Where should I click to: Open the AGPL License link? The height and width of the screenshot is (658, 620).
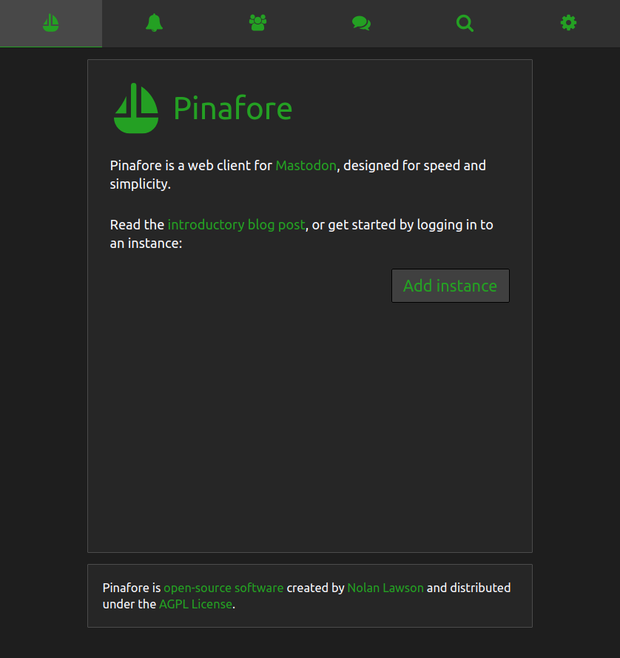pos(195,604)
